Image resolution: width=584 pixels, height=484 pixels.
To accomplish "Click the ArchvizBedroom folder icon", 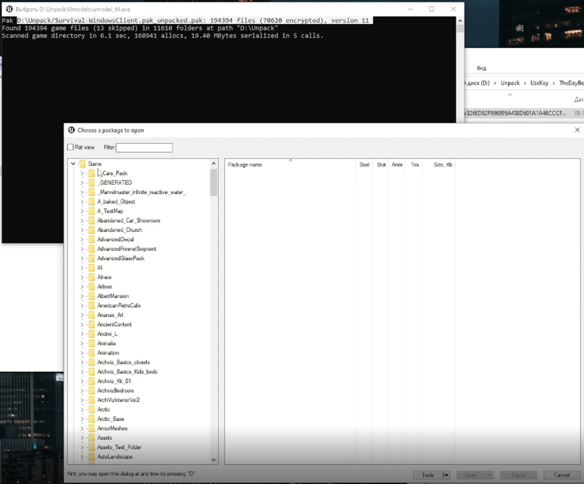I will pyautogui.click(x=91, y=391).
